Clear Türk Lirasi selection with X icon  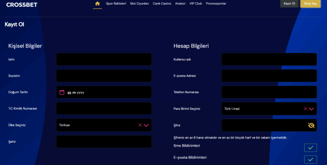coord(305,109)
